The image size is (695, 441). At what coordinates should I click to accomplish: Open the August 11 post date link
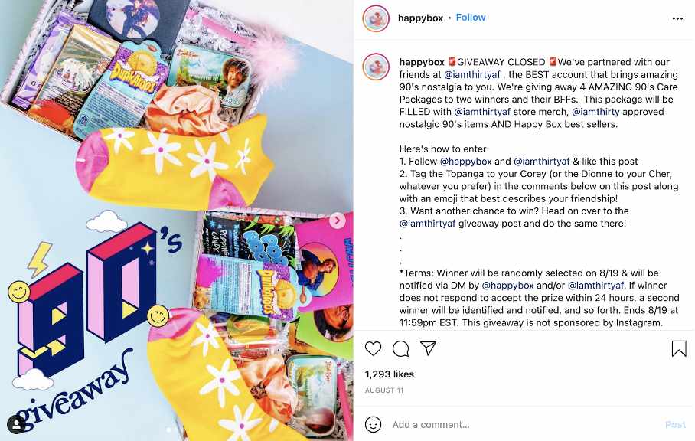(384, 390)
